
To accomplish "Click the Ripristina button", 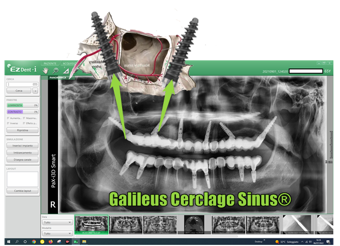I will click(x=22, y=130).
